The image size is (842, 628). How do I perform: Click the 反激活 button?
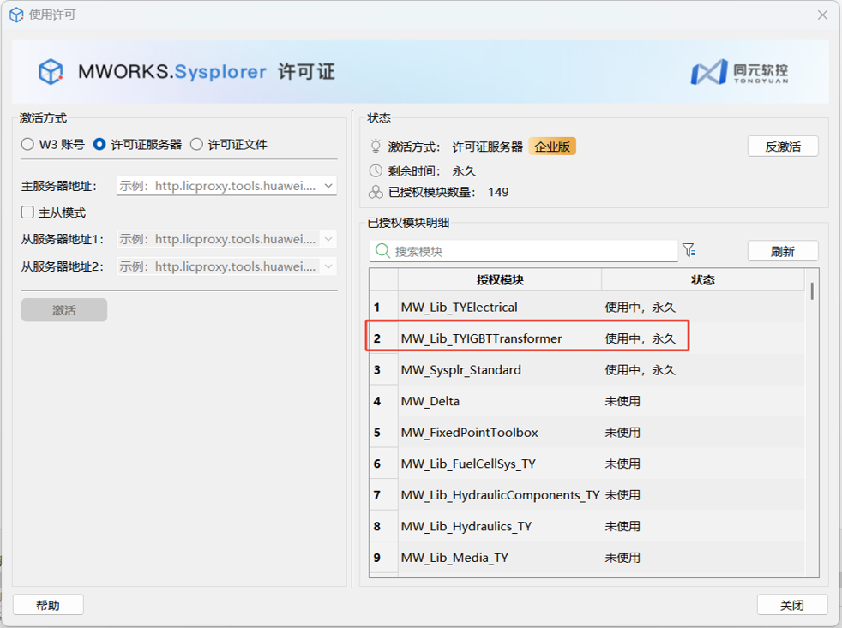(783, 147)
